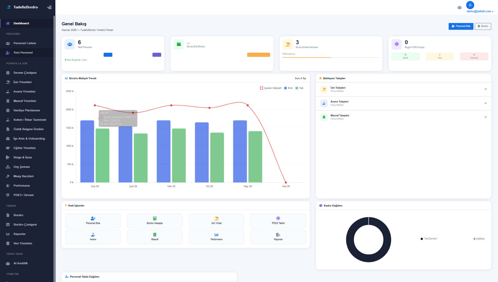Click the May 26 data point on trend line

tap(248, 105)
